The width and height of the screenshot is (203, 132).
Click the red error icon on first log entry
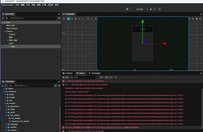click(64, 81)
